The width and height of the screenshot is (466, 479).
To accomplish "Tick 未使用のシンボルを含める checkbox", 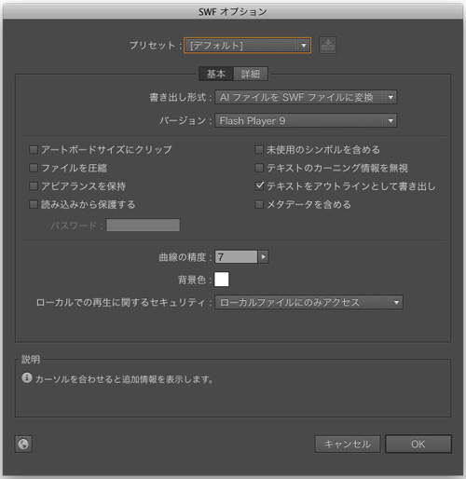I will coord(259,150).
